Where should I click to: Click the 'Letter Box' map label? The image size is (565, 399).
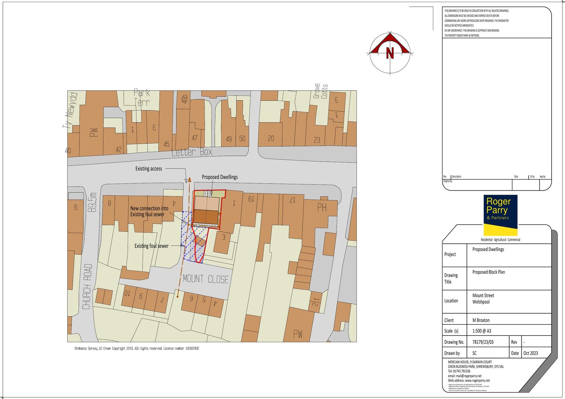pos(192,152)
